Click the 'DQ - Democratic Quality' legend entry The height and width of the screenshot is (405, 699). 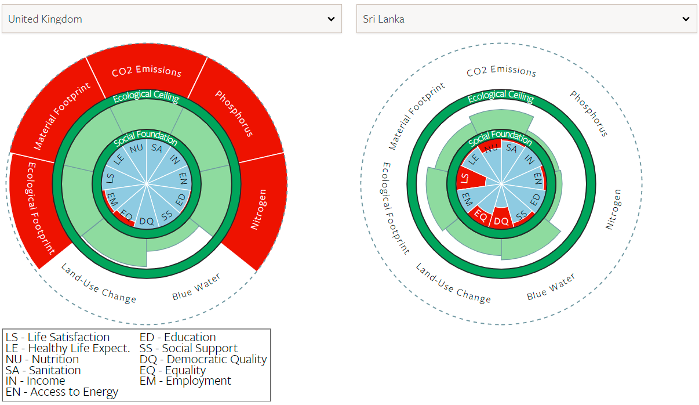click(203, 359)
